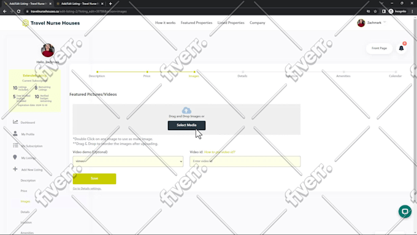Viewport: 417px width, 235px height.
Task: Open My Profile in sidebar
Action: 28,134
